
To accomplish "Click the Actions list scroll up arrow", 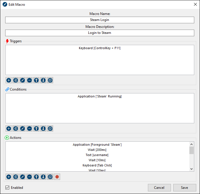I will tap(191, 144).
